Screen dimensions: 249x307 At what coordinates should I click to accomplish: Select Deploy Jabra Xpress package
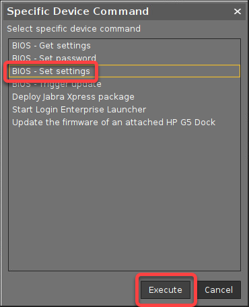tap(124, 97)
